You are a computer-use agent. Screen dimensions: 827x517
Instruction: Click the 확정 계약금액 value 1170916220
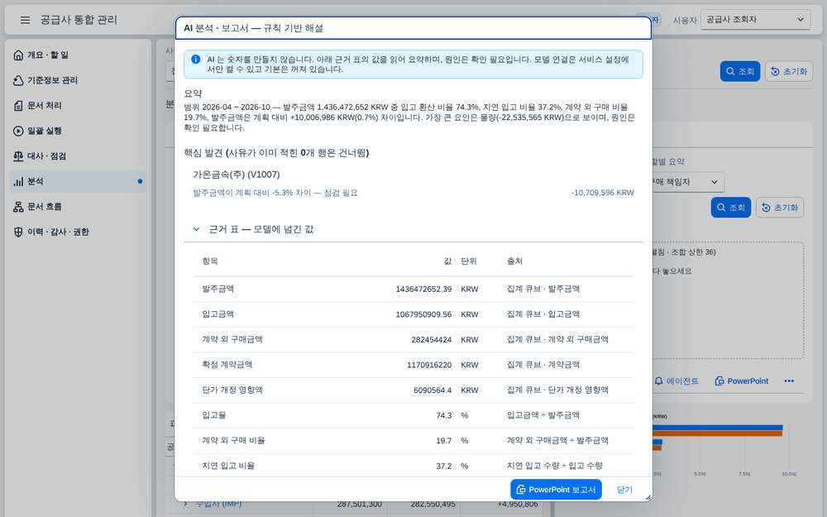point(429,365)
